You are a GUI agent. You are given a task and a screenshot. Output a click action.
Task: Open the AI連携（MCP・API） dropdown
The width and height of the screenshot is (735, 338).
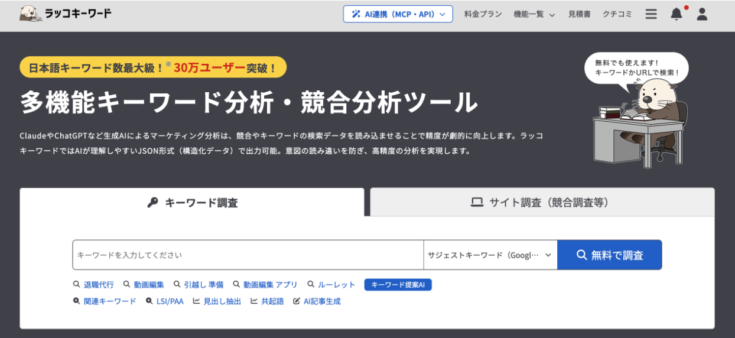(398, 14)
